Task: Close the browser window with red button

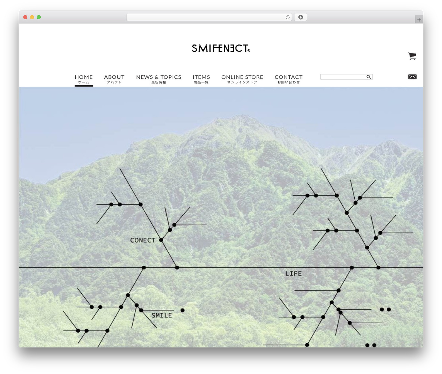Action: click(25, 17)
